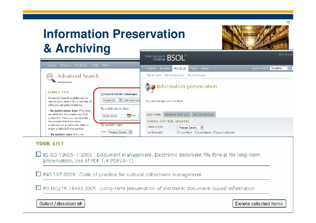Image resolution: width=316 pixels, height=223 pixels.
Task: Click the Select / deselect all button
Action: (x=61, y=203)
